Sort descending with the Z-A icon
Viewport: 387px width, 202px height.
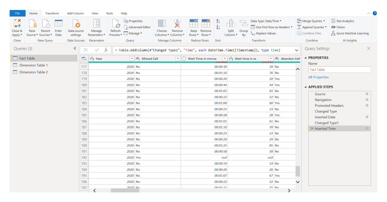[x=218, y=27]
